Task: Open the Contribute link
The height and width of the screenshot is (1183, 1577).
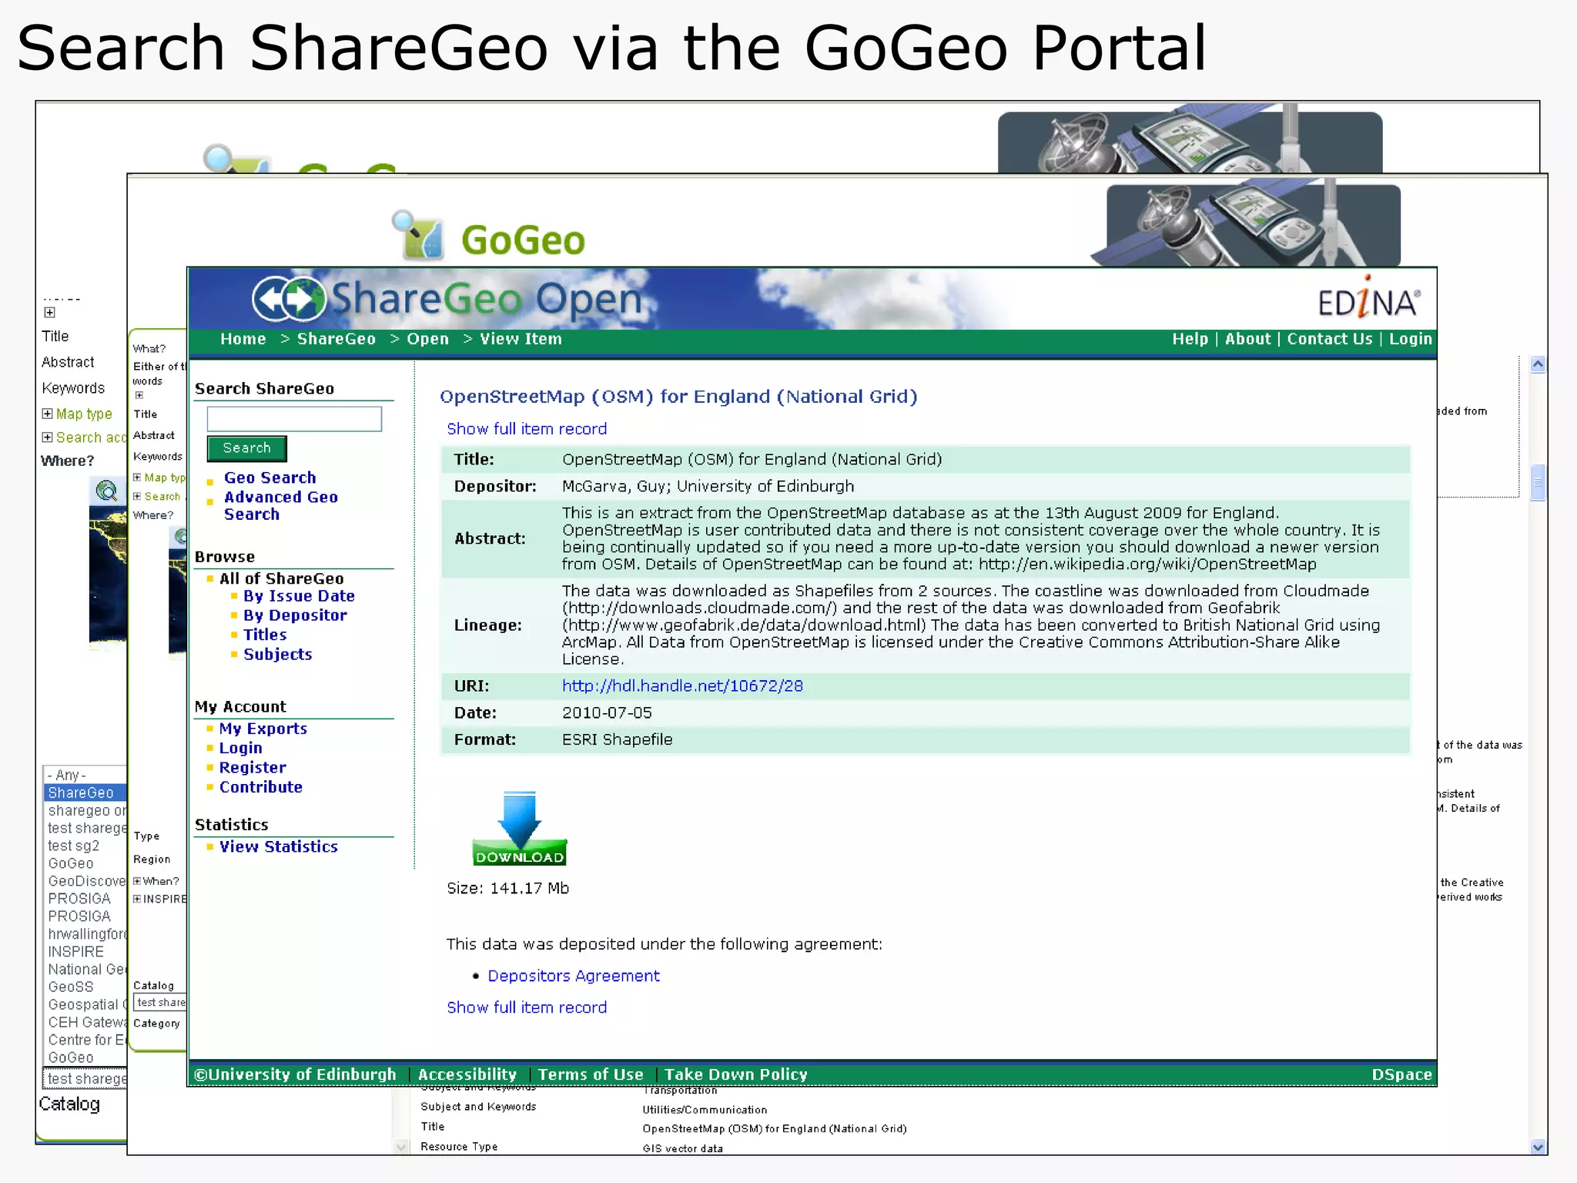Action: tap(260, 787)
